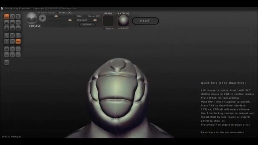The image size is (258, 145).
Task: Select the Reduce brush tool
Action: click(x=6, y=35)
